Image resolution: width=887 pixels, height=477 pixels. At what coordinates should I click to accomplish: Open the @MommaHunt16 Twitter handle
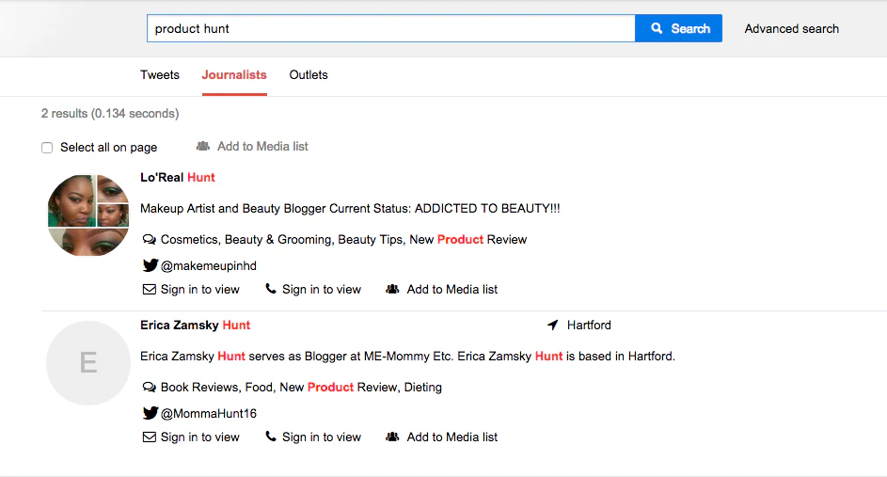208,413
